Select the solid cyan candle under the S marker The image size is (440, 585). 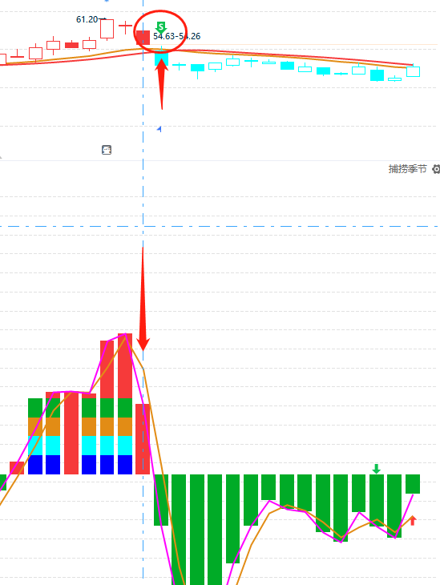pos(162,58)
